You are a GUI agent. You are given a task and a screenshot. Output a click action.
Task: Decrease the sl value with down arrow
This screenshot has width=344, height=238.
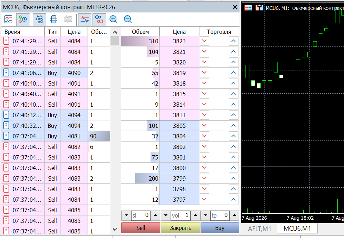pyautogui.click(x=126, y=215)
